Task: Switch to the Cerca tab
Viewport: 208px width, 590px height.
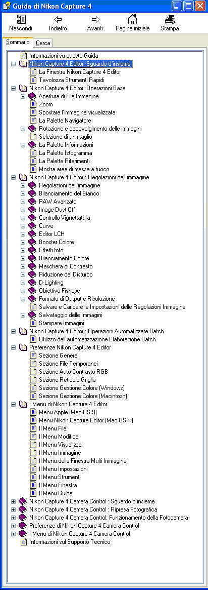Action: point(43,43)
